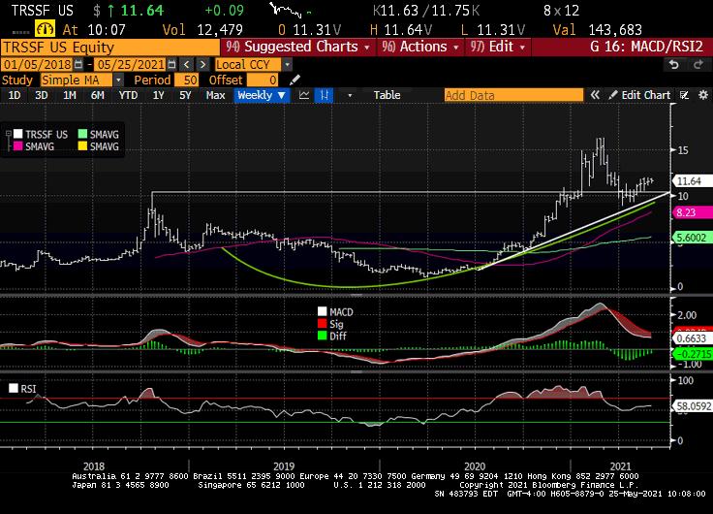
Task: Click the intraday sparkline mini chart
Action: [x=291, y=10]
